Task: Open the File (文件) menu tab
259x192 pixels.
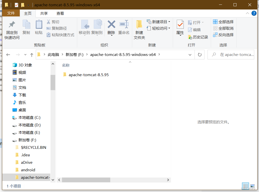Action: pos(11,13)
